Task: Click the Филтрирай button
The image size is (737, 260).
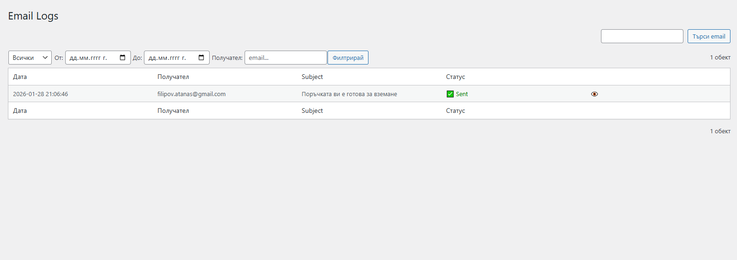Action: [348, 58]
